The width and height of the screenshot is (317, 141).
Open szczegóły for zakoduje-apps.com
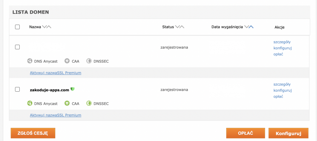pyautogui.click(x=282, y=84)
